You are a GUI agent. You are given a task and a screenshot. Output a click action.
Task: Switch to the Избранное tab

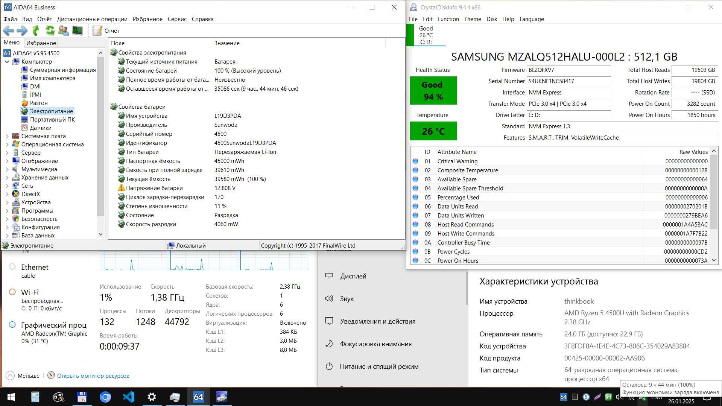pos(41,43)
